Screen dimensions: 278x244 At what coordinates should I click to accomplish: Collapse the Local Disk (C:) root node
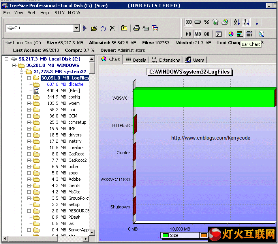pos(7,59)
